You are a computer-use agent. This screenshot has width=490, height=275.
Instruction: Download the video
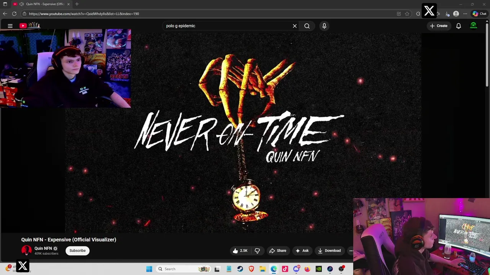[329, 251]
